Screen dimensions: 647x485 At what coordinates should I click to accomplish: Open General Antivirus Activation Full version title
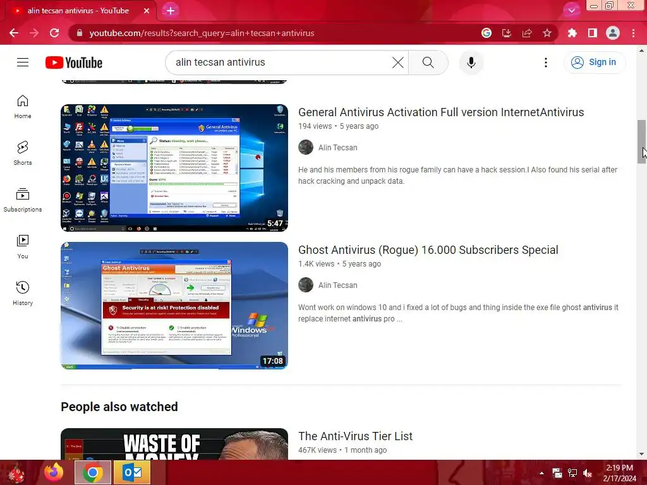pos(440,112)
